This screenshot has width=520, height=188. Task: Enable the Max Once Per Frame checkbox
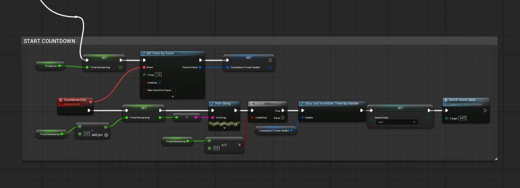point(174,90)
